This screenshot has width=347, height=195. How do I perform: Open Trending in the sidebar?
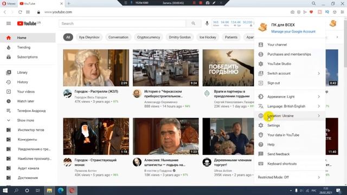coord(28,47)
